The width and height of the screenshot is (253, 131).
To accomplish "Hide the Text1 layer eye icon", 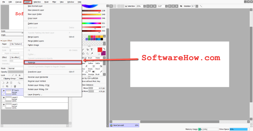I will pyautogui.click(x=4, y=90).
